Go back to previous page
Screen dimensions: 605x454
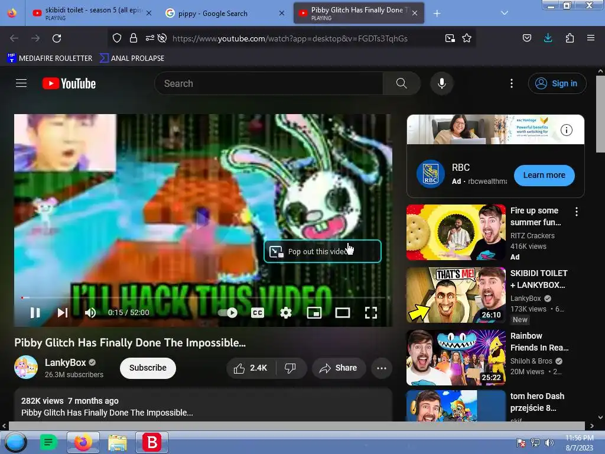tap(14, 38)
